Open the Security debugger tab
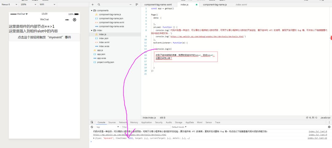 click(159, 123)
